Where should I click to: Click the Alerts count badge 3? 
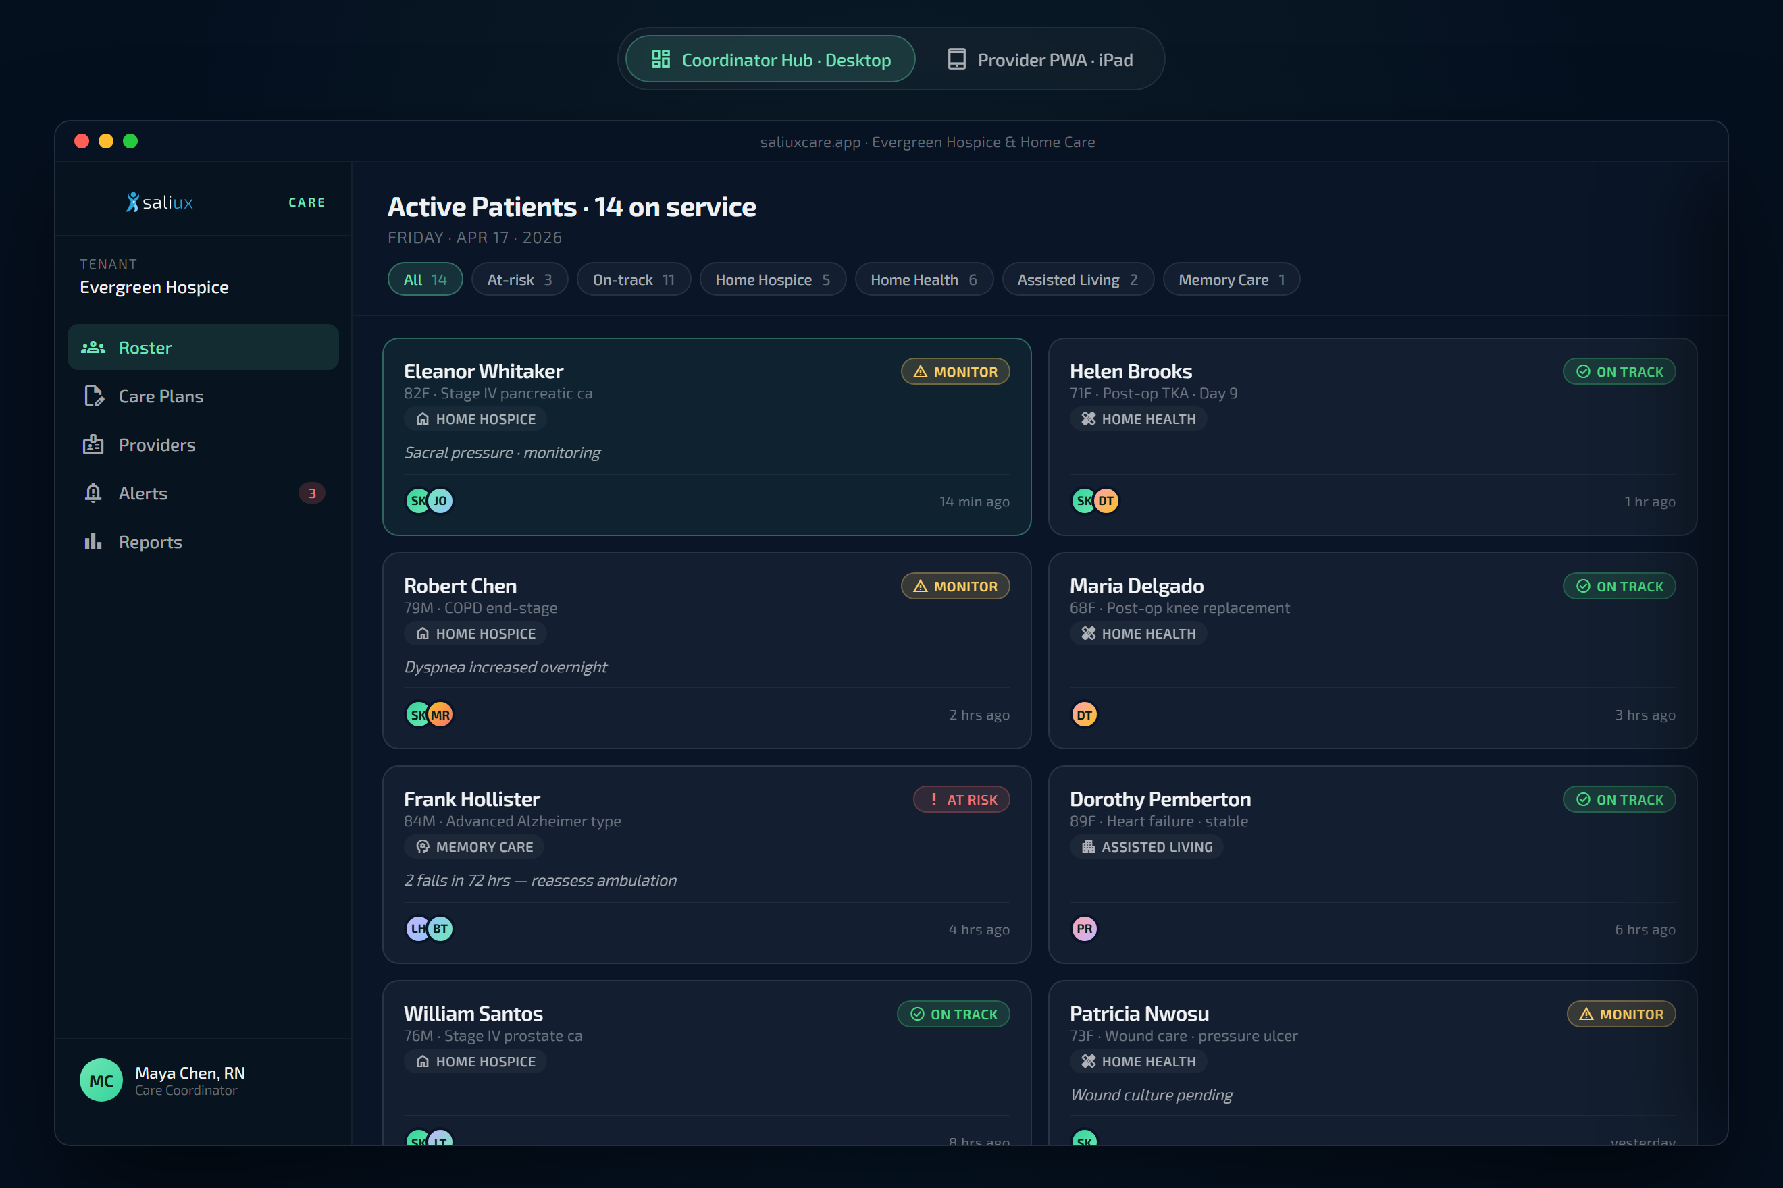tap(311, 493)
